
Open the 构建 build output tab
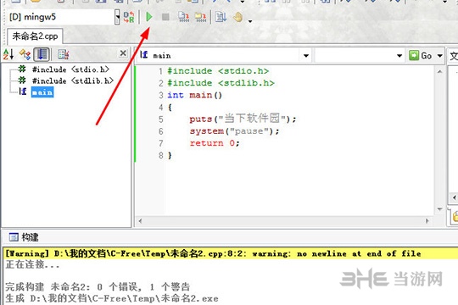point(24,237)
